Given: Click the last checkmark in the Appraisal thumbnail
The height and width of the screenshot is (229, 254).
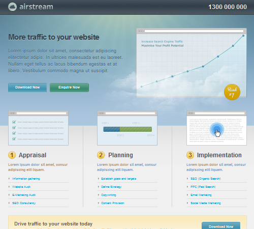Looking at the screenshot, I should (14, 139).
